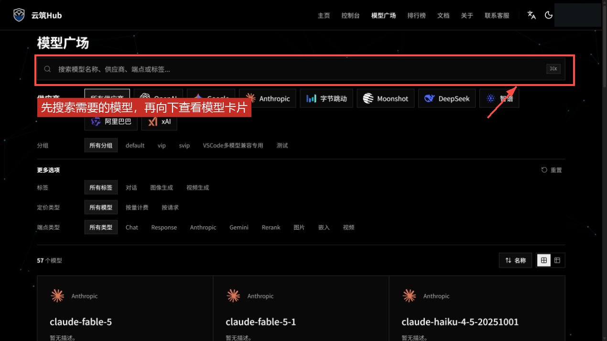The height and width of the screenshot is (341, 607).
Task: Select 所有分组 group filter
Action: tap(101, 146)
